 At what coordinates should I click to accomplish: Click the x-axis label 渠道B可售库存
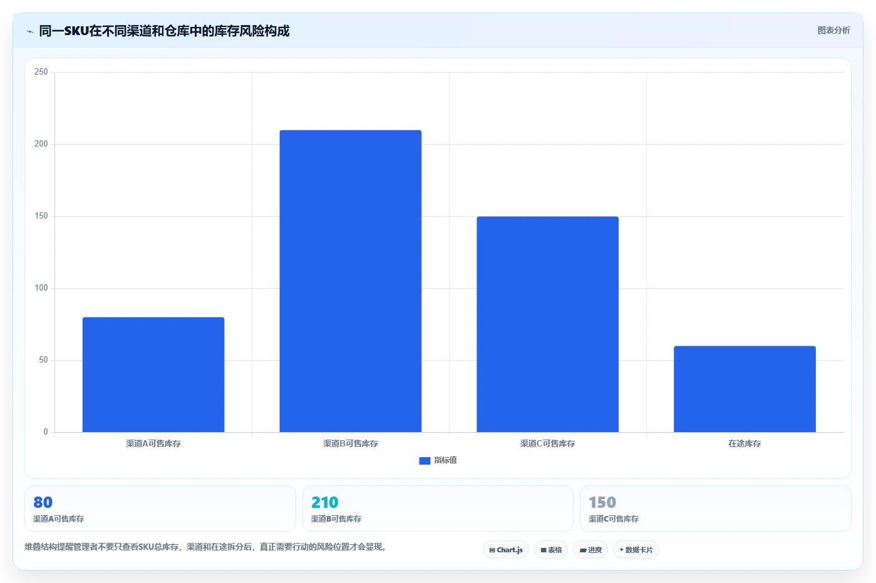351,443
